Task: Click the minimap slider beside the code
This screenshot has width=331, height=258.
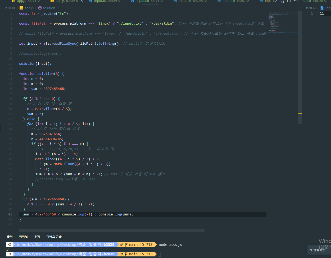Action: pos(300,67)
